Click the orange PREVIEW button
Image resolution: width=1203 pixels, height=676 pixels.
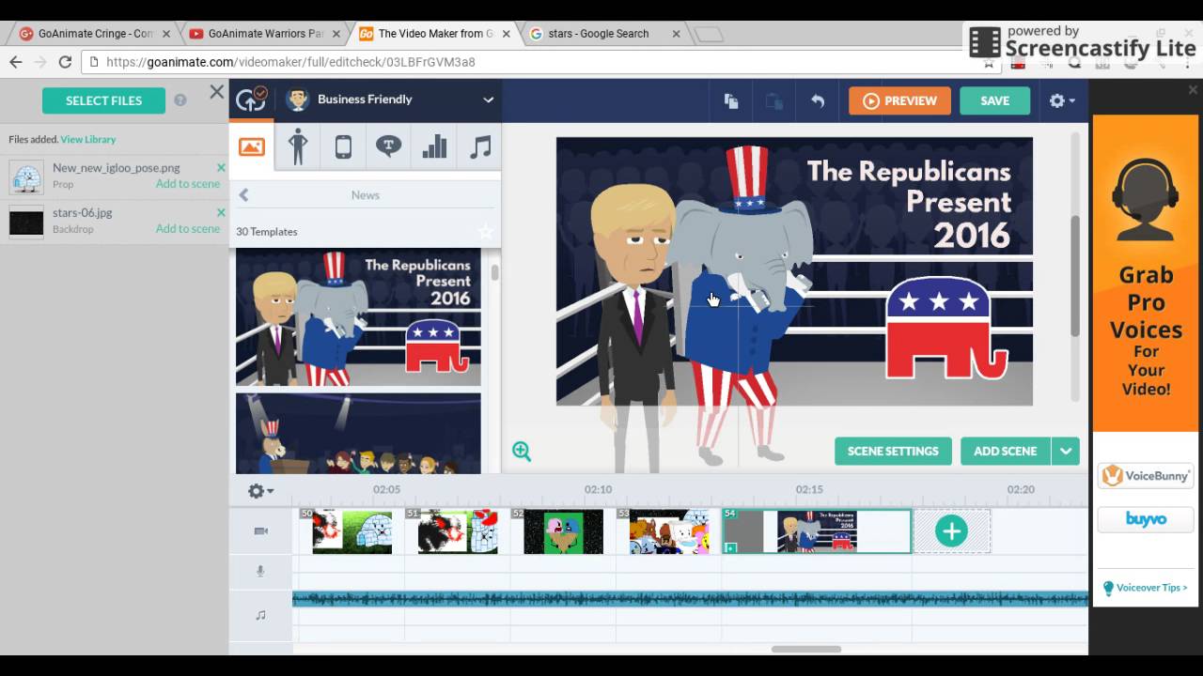[x=899, y=100]
